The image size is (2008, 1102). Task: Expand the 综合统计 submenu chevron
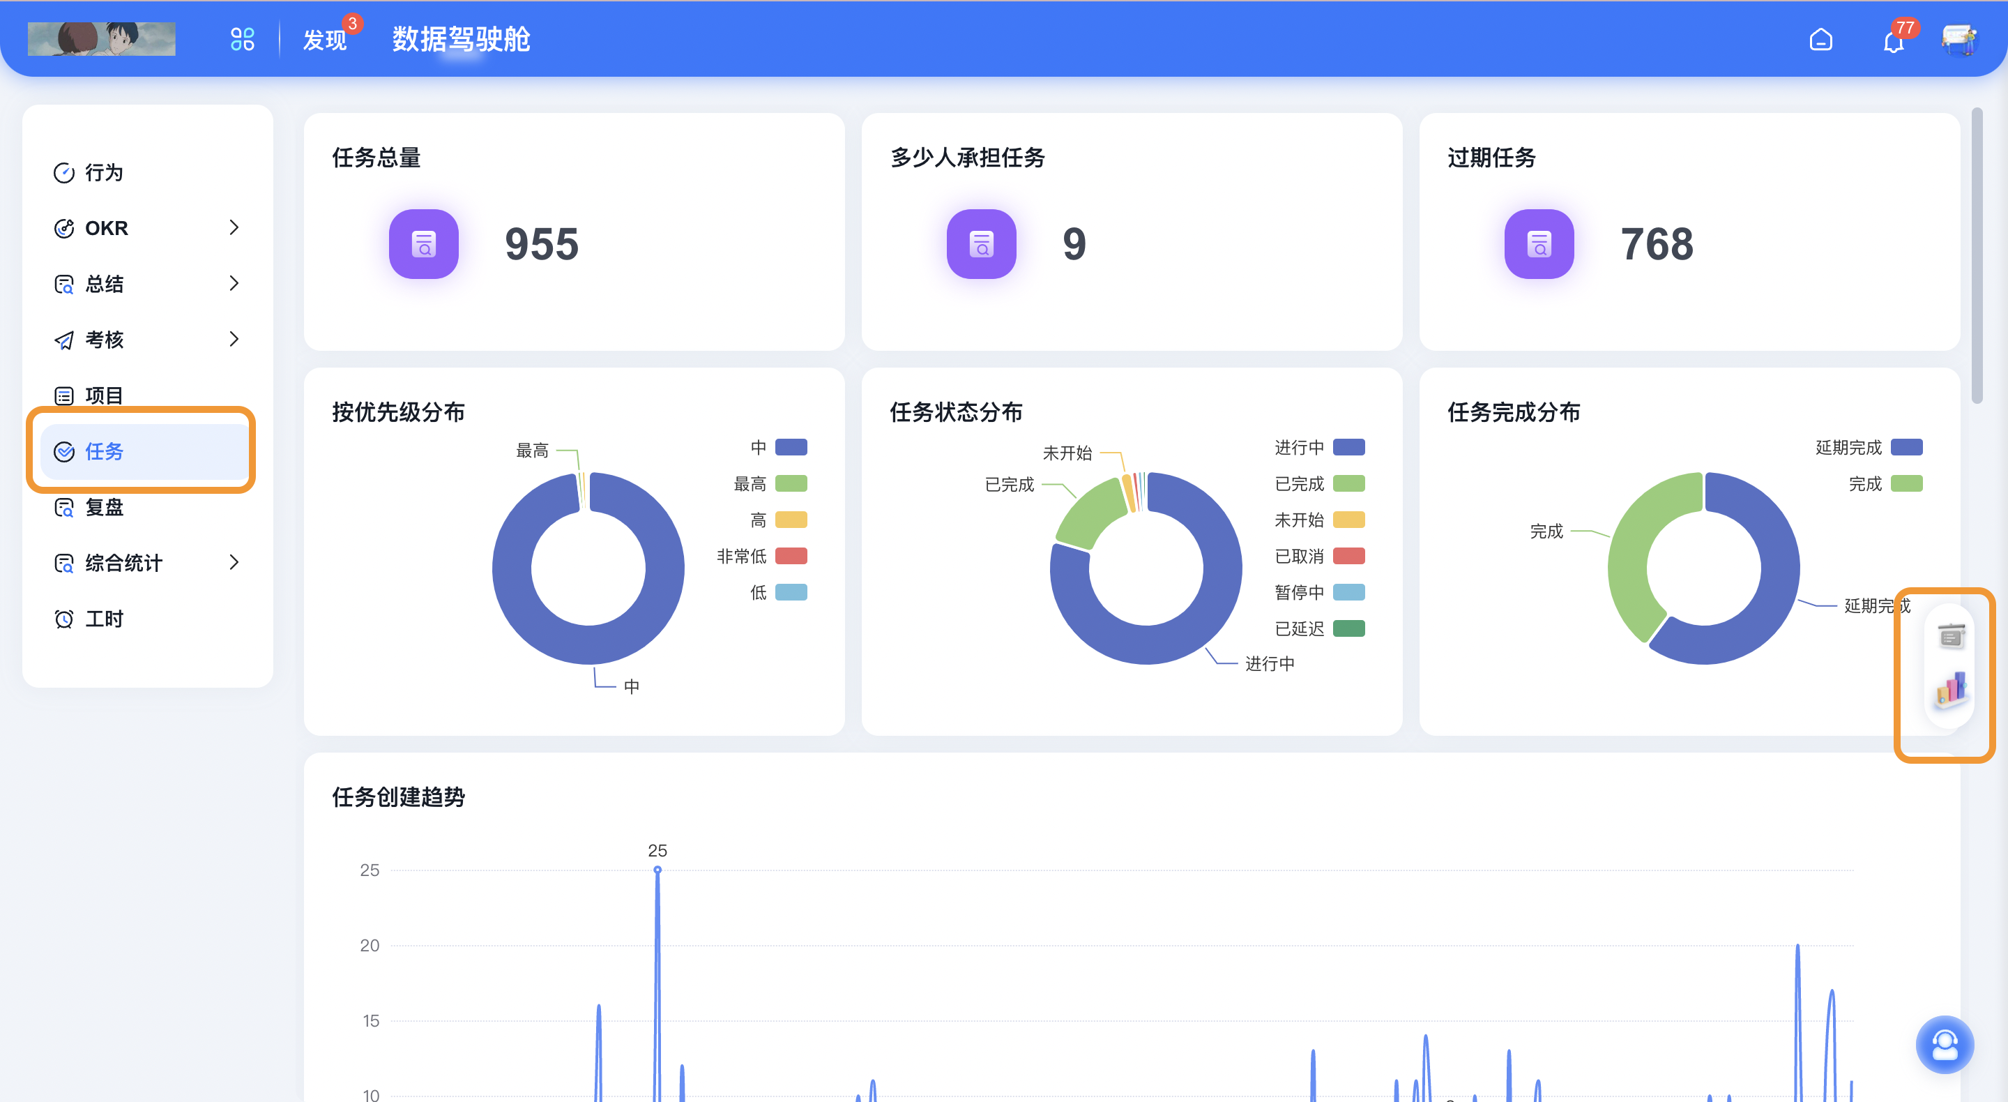point(234,562)
